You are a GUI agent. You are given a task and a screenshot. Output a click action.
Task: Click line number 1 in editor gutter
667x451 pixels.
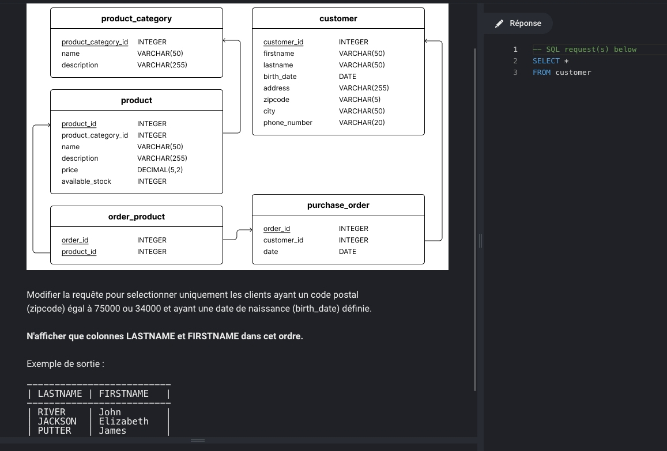click(515, 50)
